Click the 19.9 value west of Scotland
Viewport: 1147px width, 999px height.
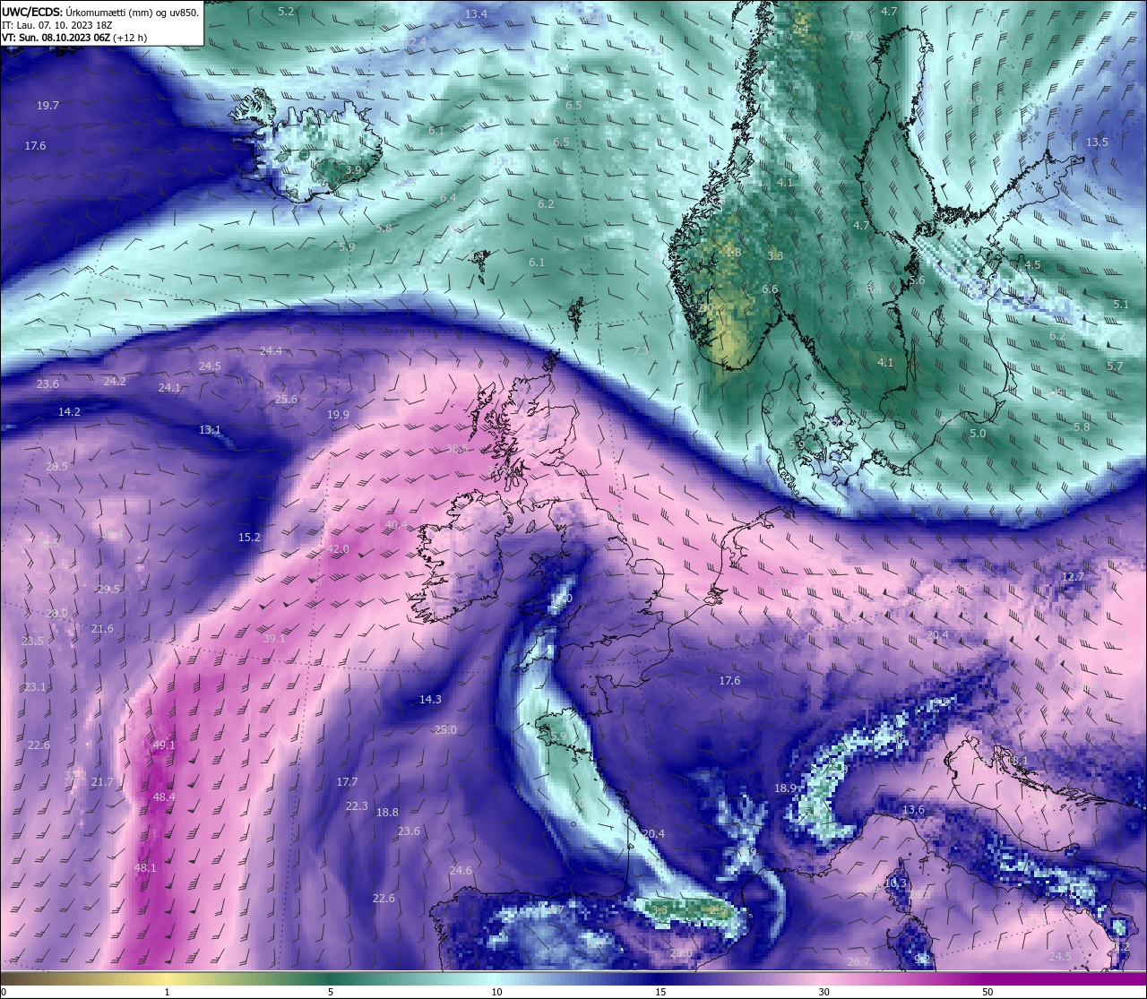click(338, 415)
